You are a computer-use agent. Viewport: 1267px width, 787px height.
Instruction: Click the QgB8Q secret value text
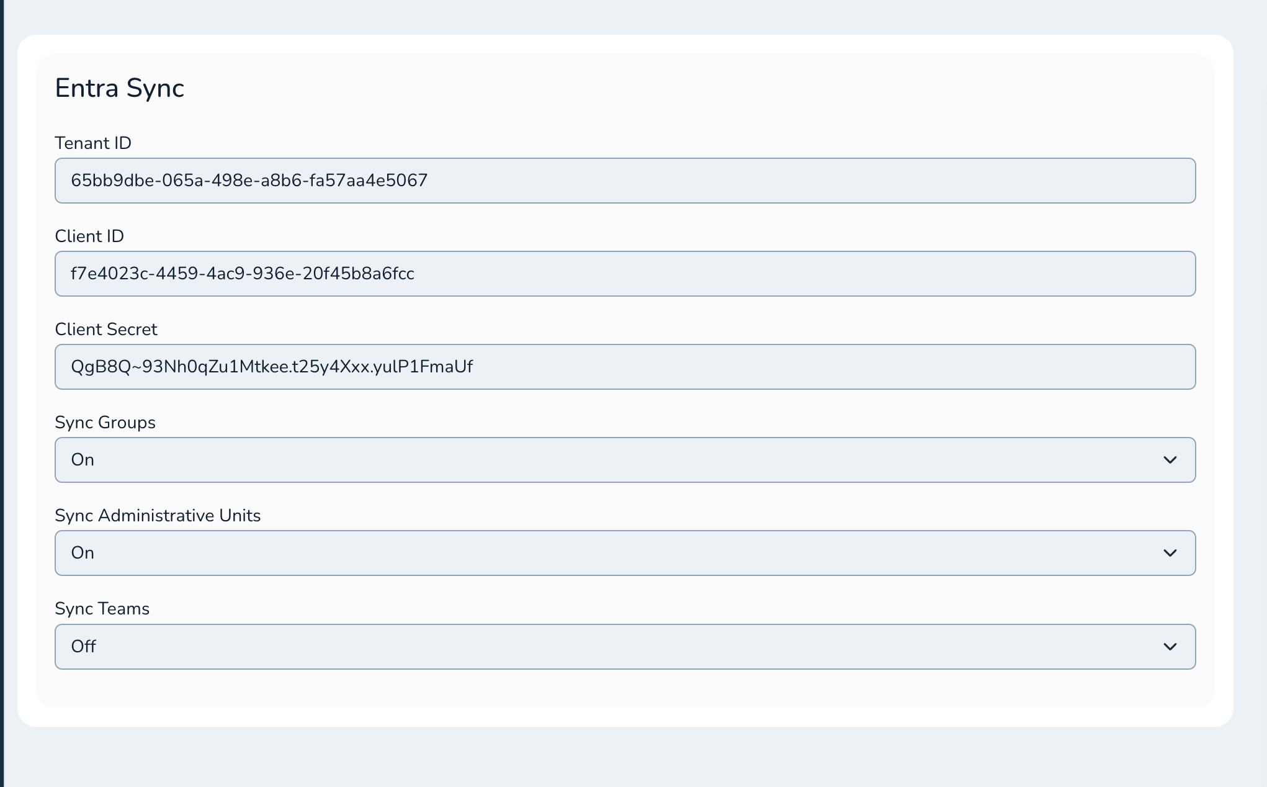click(x=271, y=367)
